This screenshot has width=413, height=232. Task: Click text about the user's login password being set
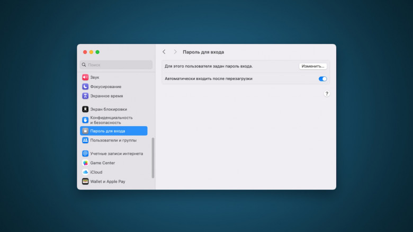(x=209, y=66)
